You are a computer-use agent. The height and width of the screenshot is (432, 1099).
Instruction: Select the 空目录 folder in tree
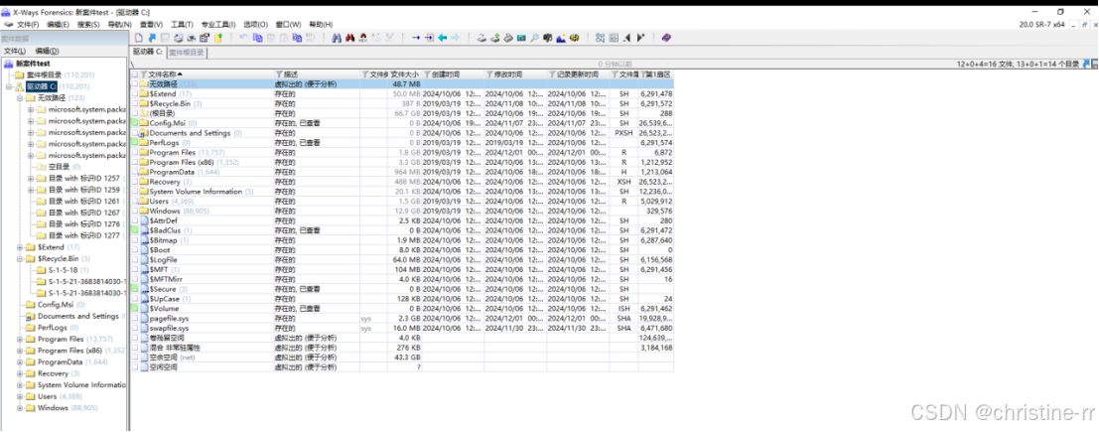coord(60,167)
